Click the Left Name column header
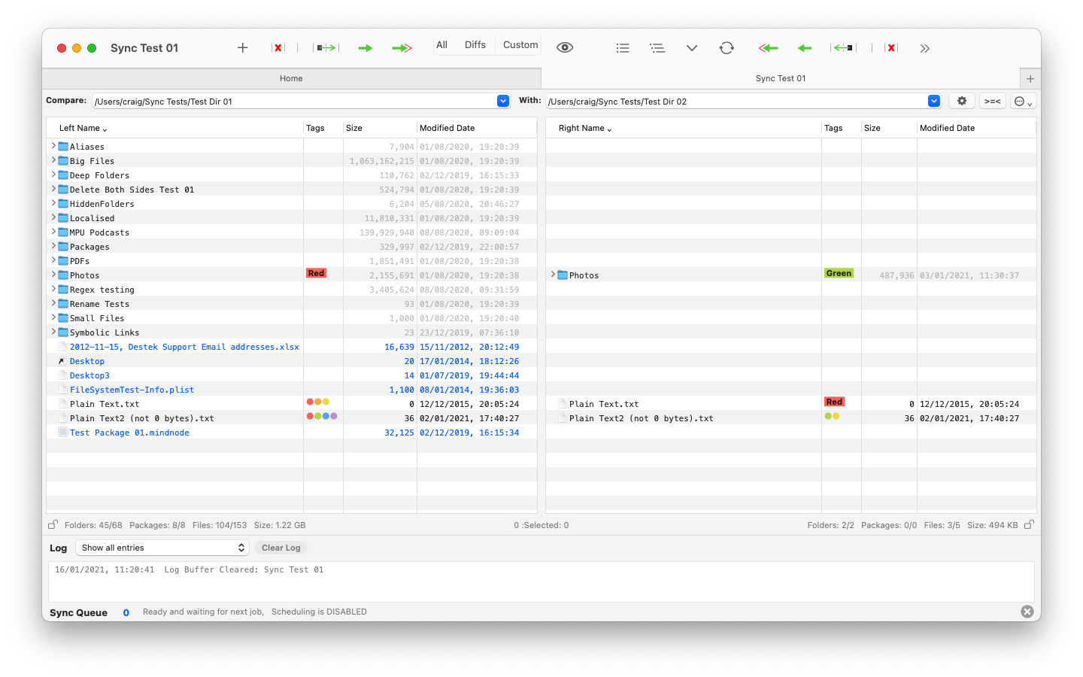Viewport: 1083px width, 677px height. pyautogui.click(x=83, y=128)
